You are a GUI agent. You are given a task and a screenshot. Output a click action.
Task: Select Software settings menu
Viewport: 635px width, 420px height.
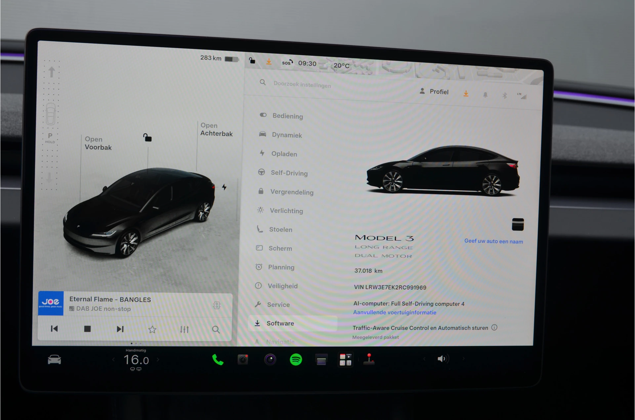[x=293, y=323]
